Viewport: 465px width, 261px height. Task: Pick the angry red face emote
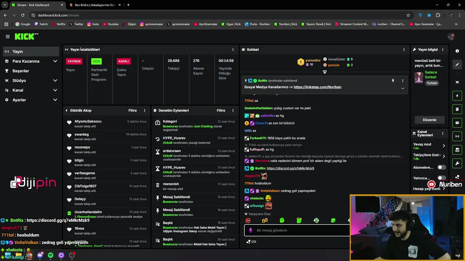pos(248,220)
